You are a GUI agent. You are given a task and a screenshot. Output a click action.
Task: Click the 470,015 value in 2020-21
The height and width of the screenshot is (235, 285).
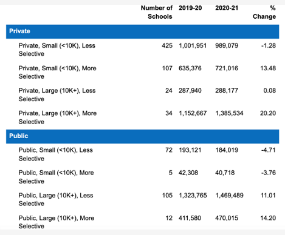tap(227, 218)
